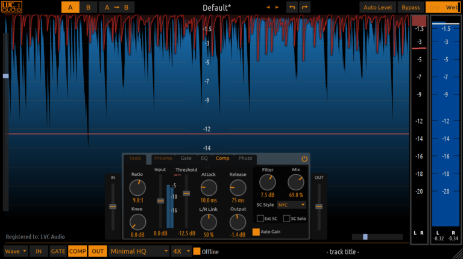Open the Minimal HQ quality dropdown
Viewport: 463px width, 259px height.
tap(139, 251)
